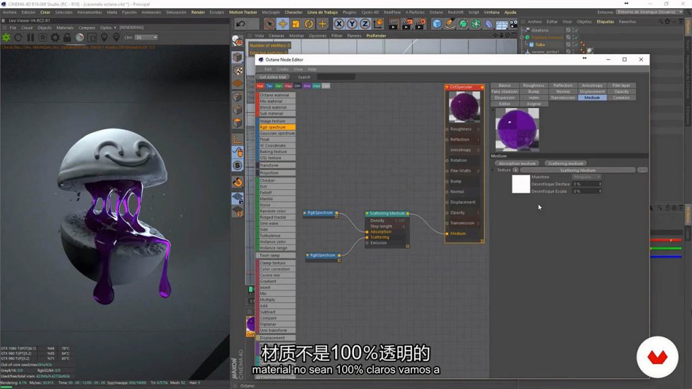Open the ProRender viewport menu

(376, 36)
